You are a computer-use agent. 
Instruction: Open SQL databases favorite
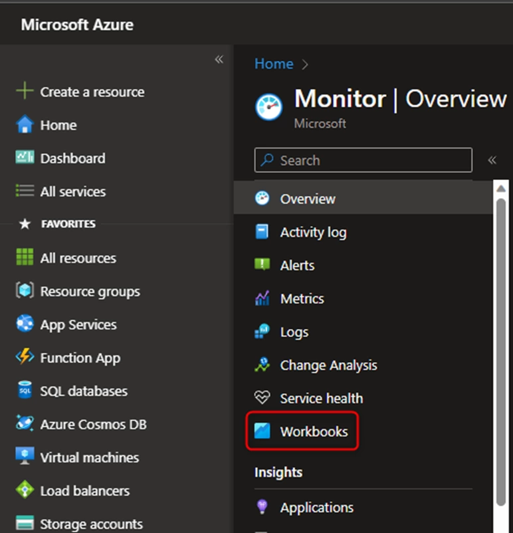[x=84, y=391]
